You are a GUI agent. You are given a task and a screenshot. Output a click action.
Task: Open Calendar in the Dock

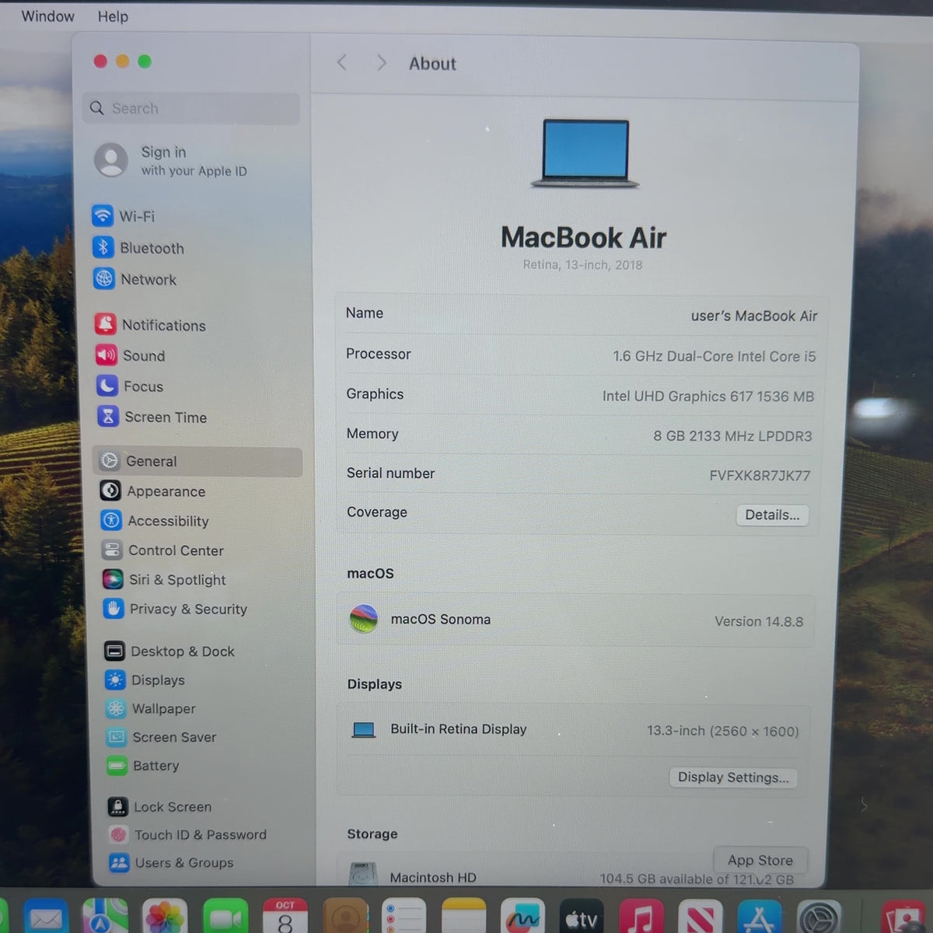[285, 917]
